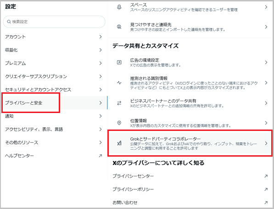Click chevron next to クリエイターサブスクリプション

click(x=101, y=76)
